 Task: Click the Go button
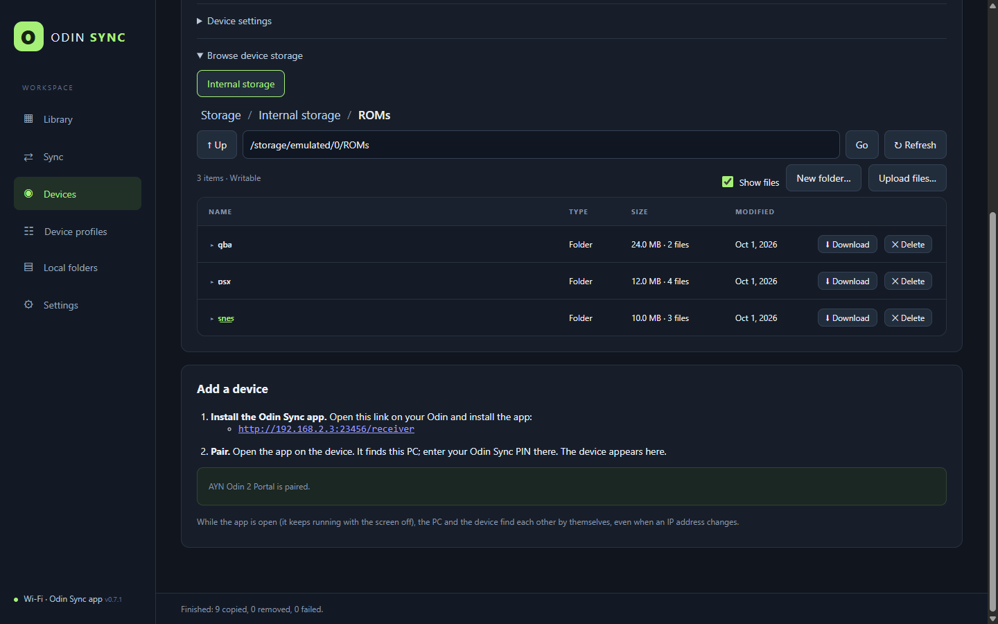862,145
